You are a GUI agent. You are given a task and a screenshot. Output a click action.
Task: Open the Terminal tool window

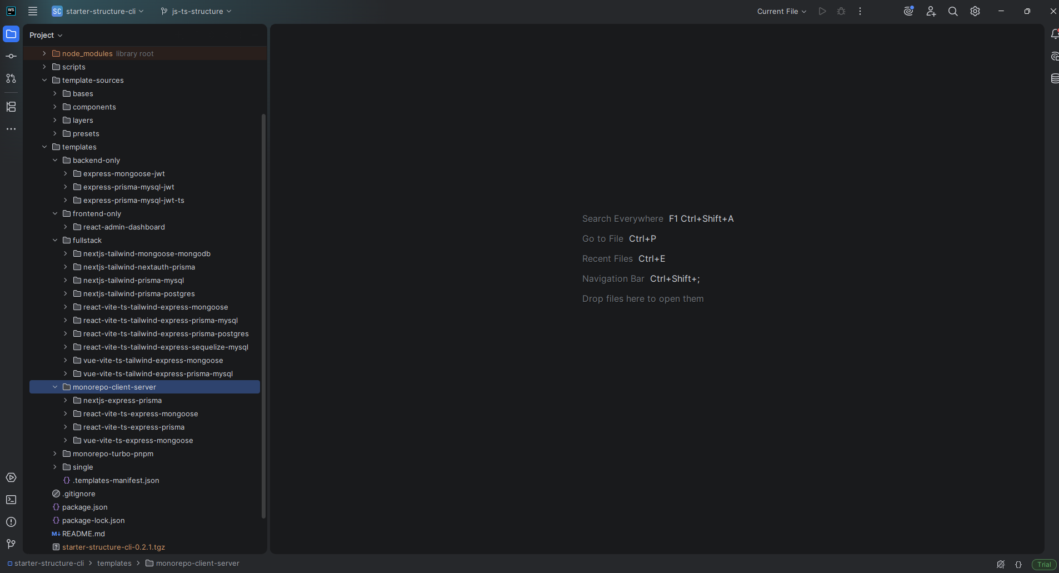(11, 500)
